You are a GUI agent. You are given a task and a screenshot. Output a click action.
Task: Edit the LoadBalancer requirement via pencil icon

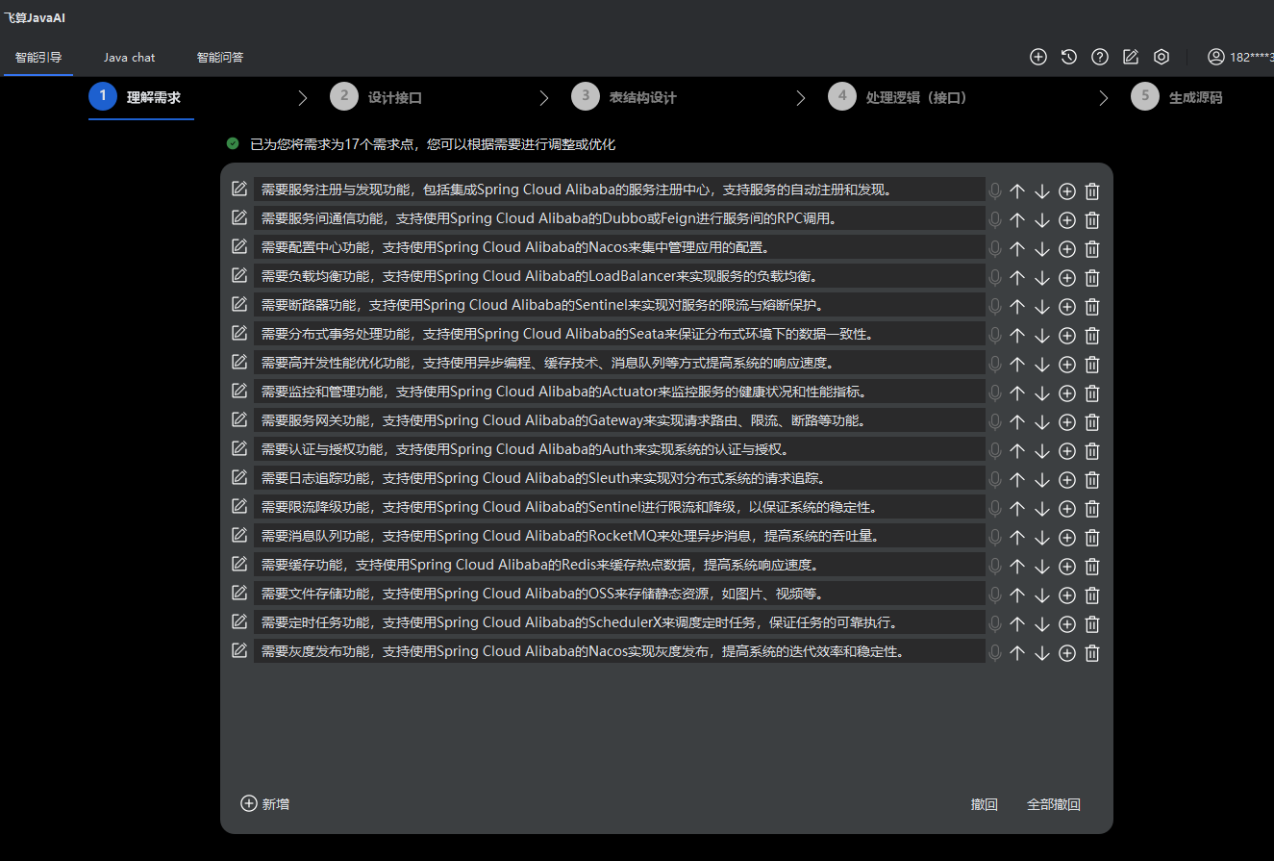[x=239, y=275]
